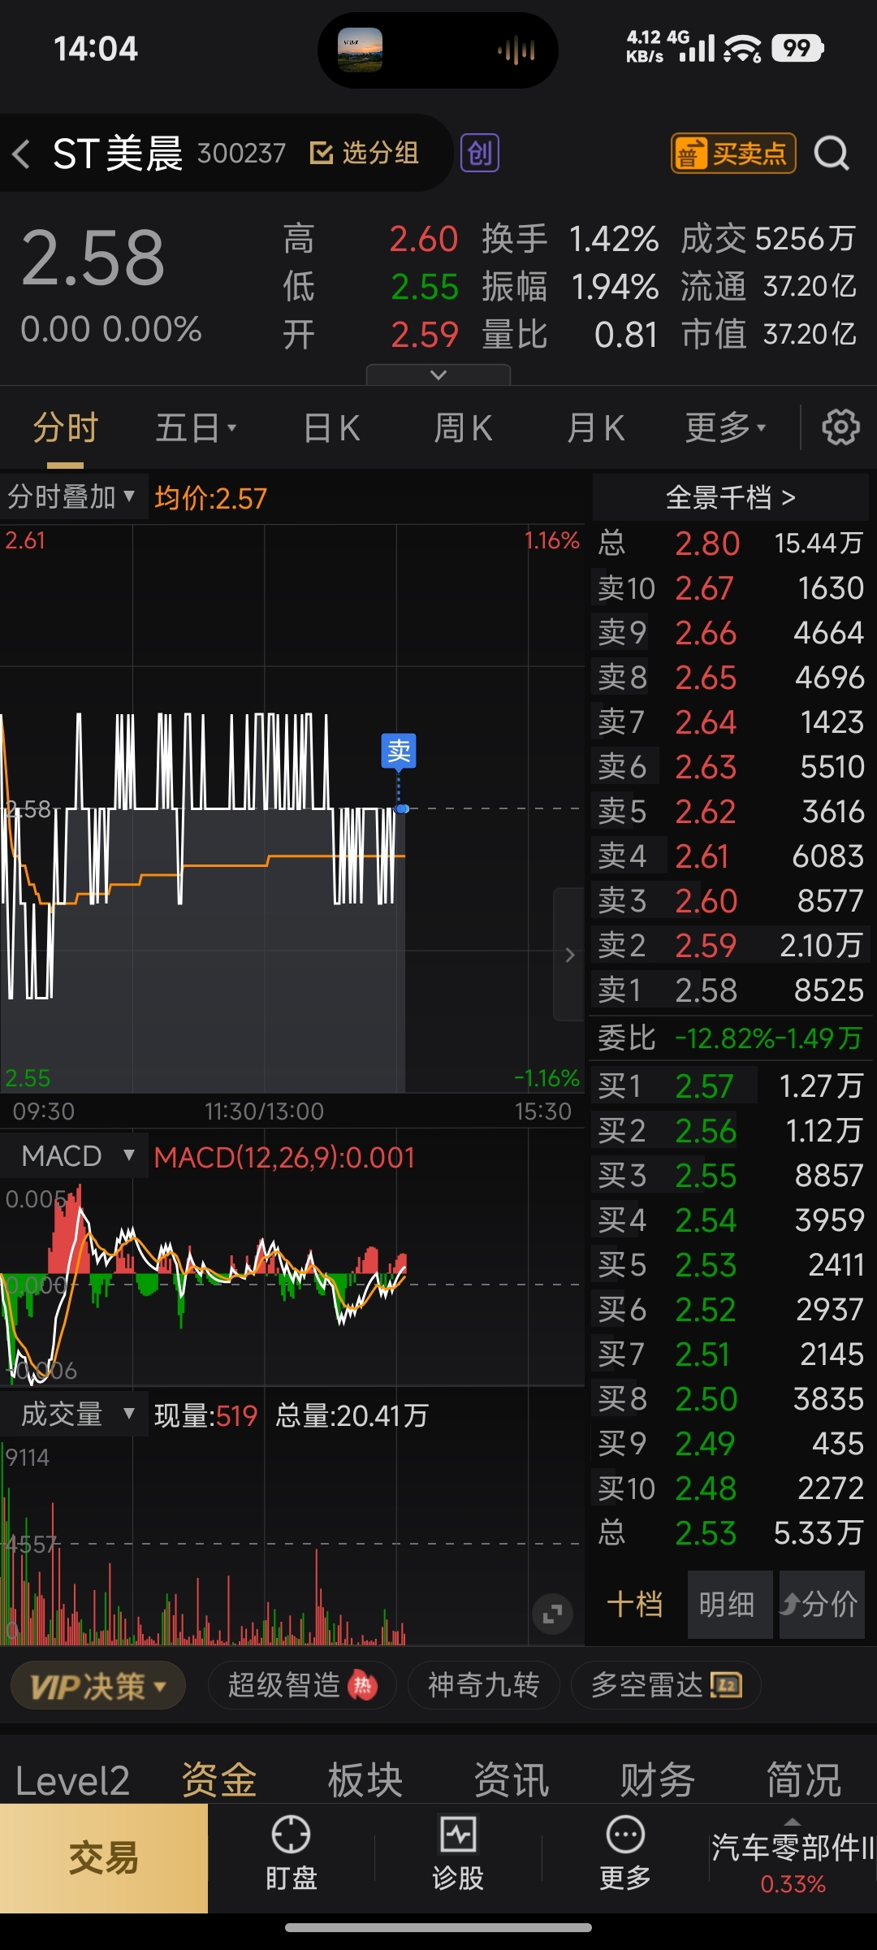
Task: Tap the 买卖点 badge button
Action: [x=733, y=153]
